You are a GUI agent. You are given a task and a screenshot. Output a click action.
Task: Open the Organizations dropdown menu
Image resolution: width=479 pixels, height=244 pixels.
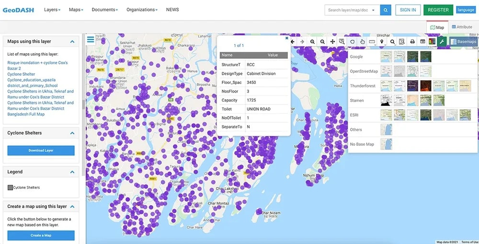(142, 10)
